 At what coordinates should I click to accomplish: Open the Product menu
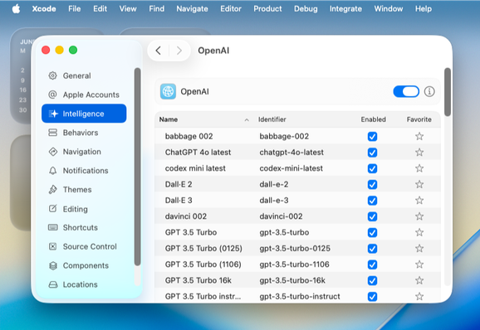pos(267,8)
